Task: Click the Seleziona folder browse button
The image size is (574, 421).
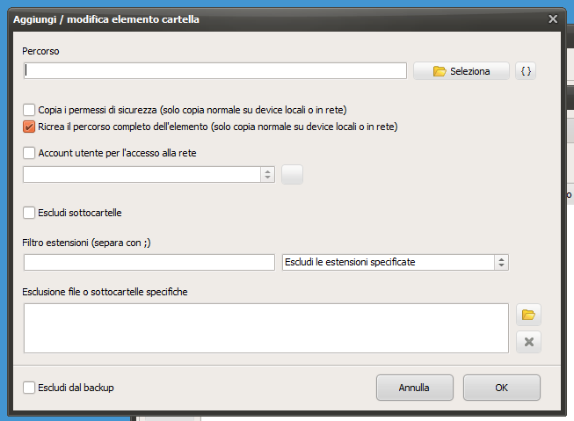Action: tap(461, 71)
